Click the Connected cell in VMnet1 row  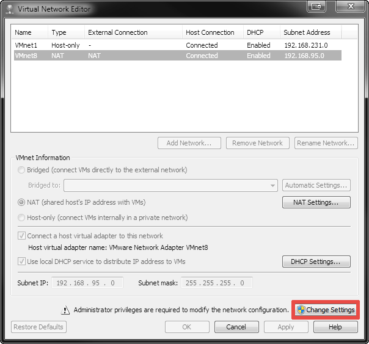202,45
